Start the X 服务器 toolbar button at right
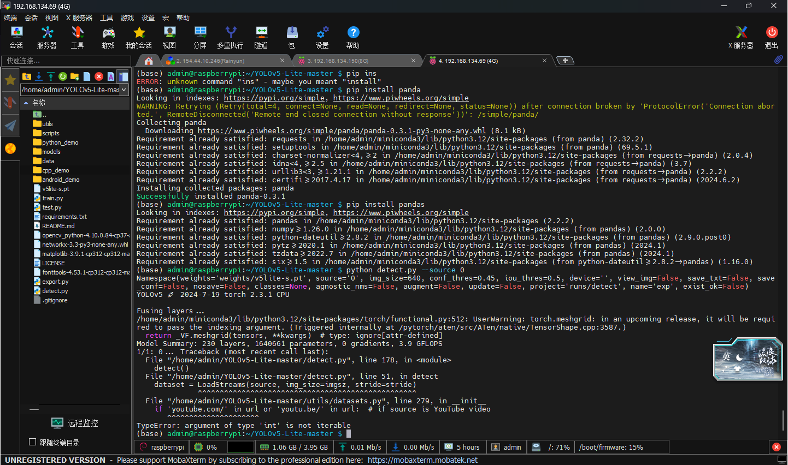Image resolution: width=788 pixels, height=465 pixels. click(741, 38)
